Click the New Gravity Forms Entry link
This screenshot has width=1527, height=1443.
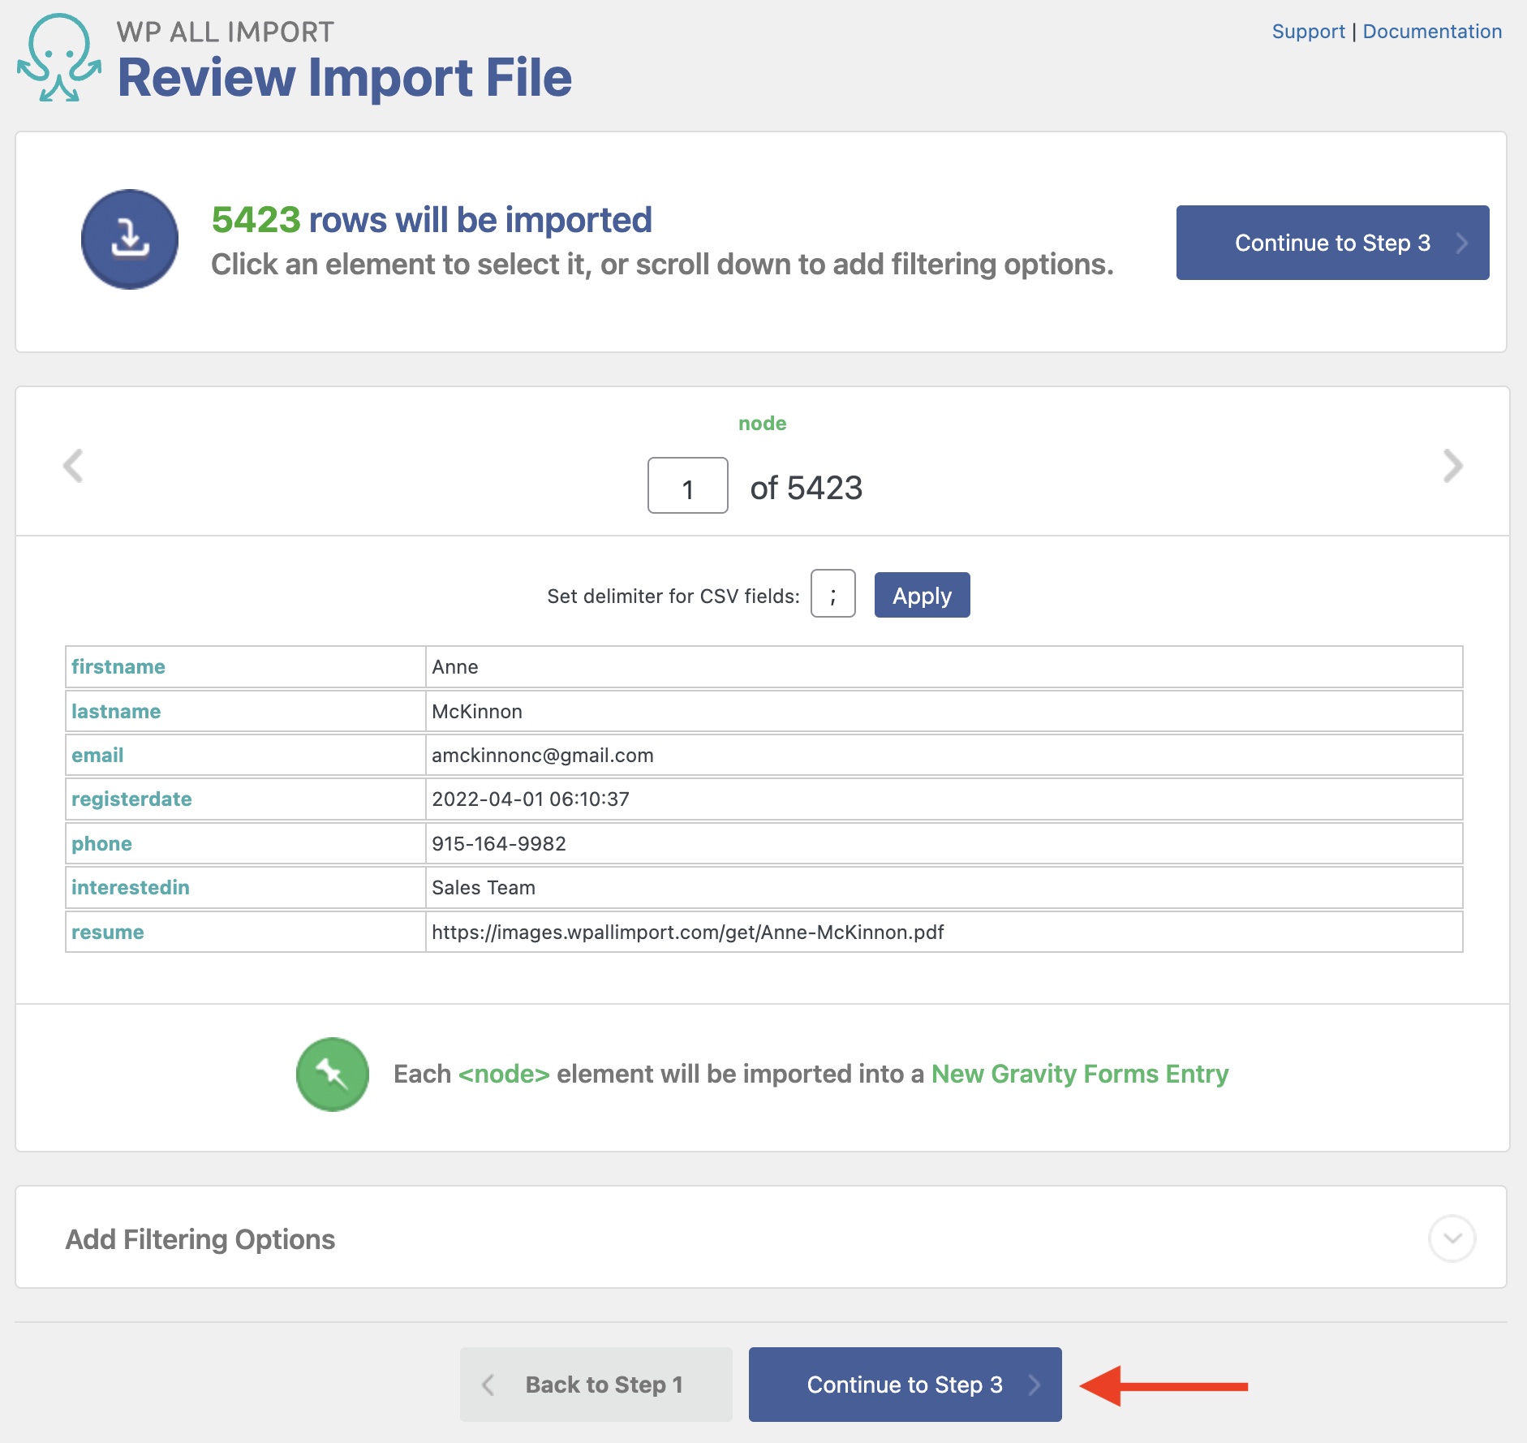(x=1080, y=1073)
